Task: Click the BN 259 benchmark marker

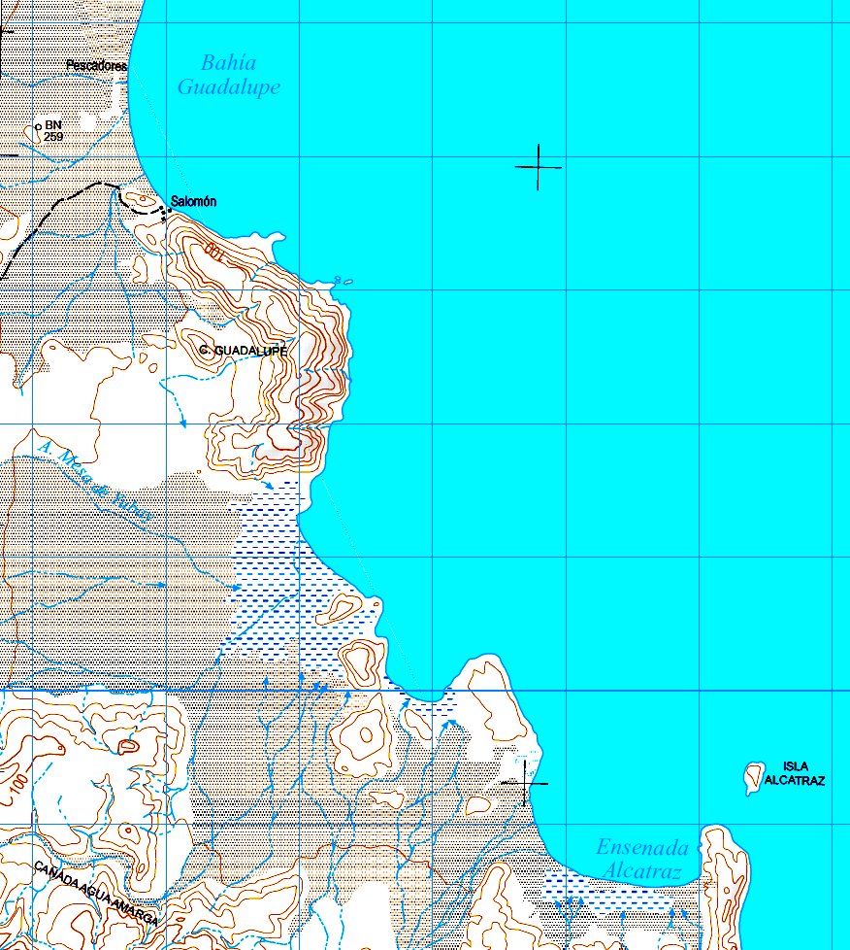Action: point(38,127)
